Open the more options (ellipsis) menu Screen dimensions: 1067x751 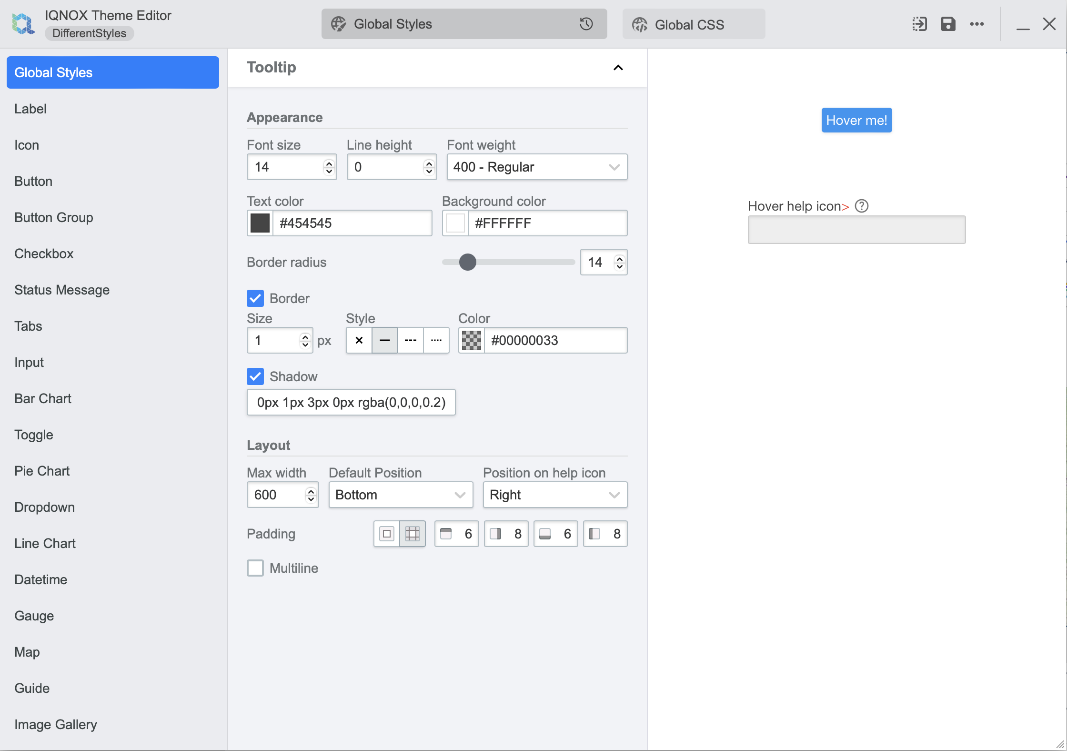977,24
